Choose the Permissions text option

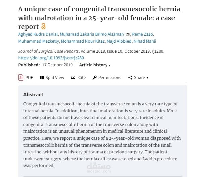pyautogui.click(x=110, y=78)
